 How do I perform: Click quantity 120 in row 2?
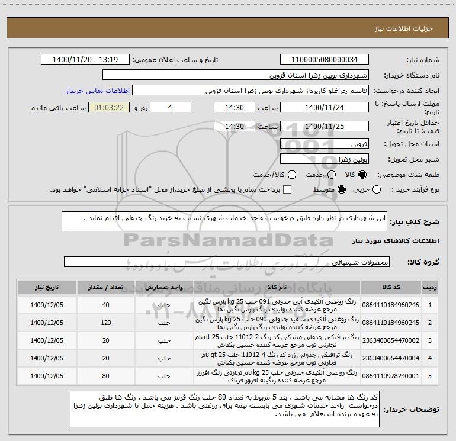(x=105, y=323)
